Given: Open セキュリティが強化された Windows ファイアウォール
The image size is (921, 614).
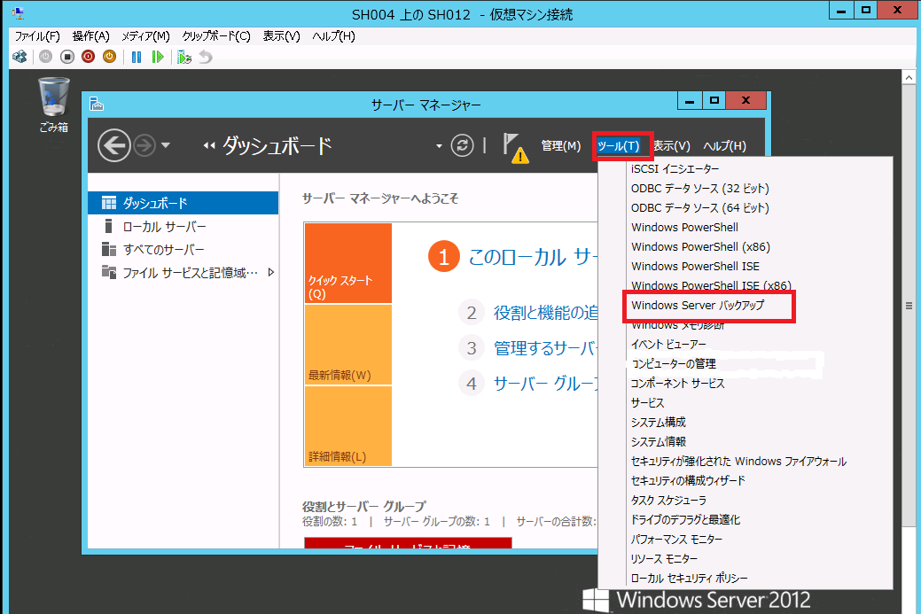Looking at the screenshot, I should pyautogui.click(x=738, y=462).
